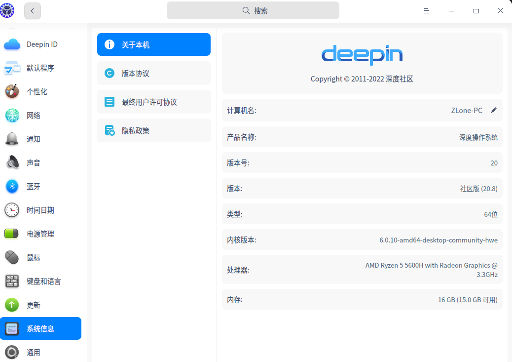Click the 内核版本: label
512x362 pixels.
(x=242, y=240)
